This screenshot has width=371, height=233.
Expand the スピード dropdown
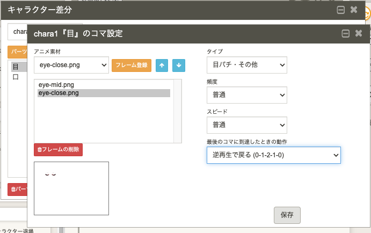coord(247,125)
